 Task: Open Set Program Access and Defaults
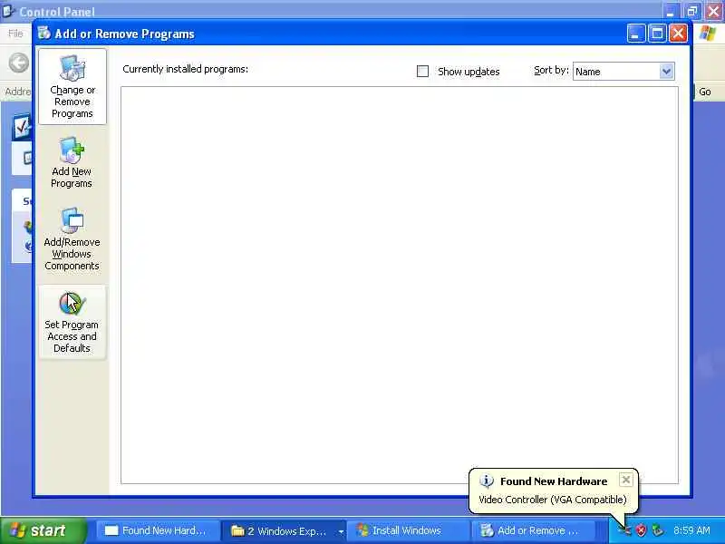tap(72, 322)
